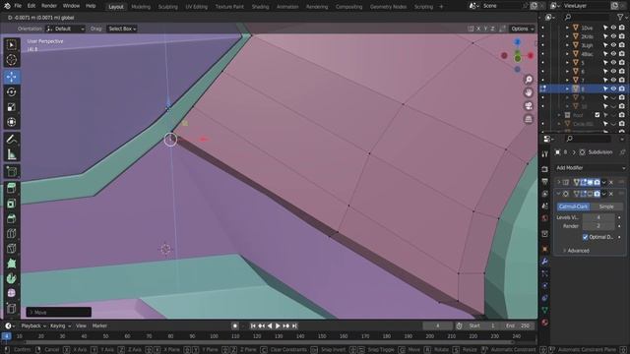Hide object 7 via its eye icon
Image resolution: width=630 pixels, height=354 pixels.
click(613, 80)
